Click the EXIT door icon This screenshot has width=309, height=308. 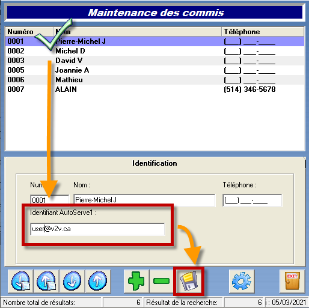[292, 281]
